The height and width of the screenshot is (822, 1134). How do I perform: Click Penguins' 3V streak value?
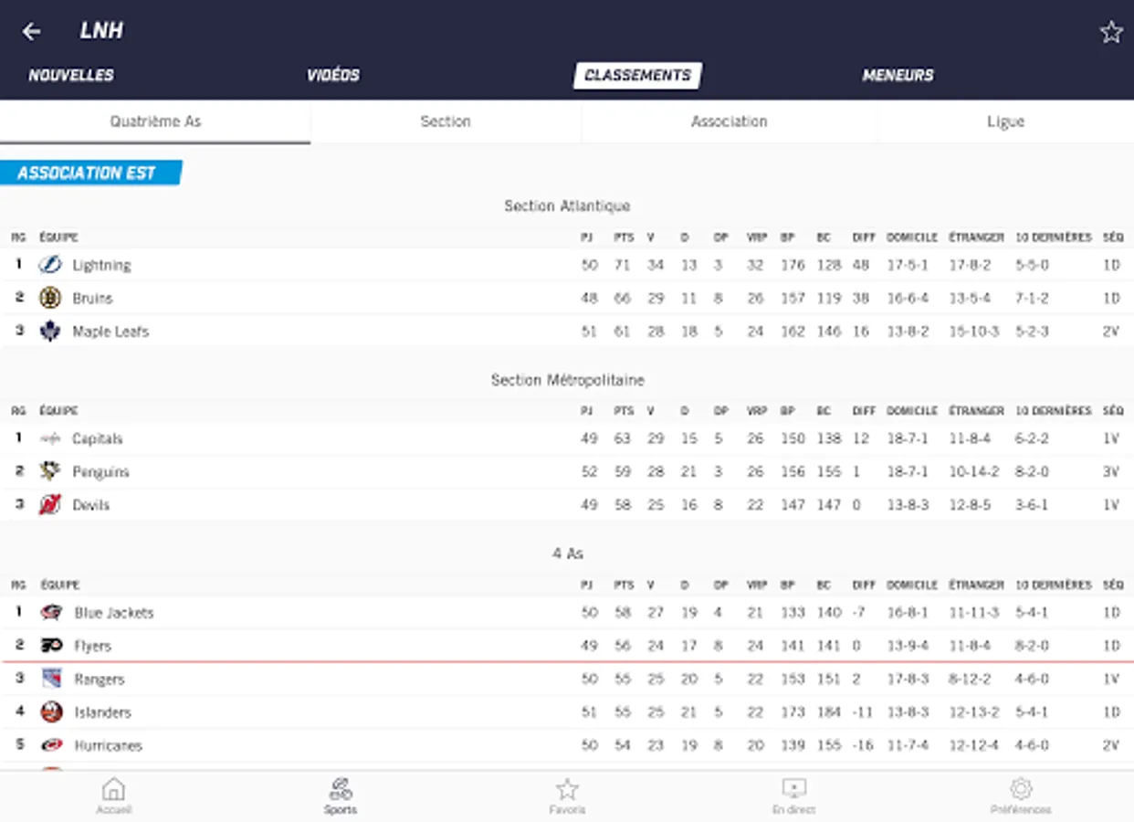point(1110,472)
